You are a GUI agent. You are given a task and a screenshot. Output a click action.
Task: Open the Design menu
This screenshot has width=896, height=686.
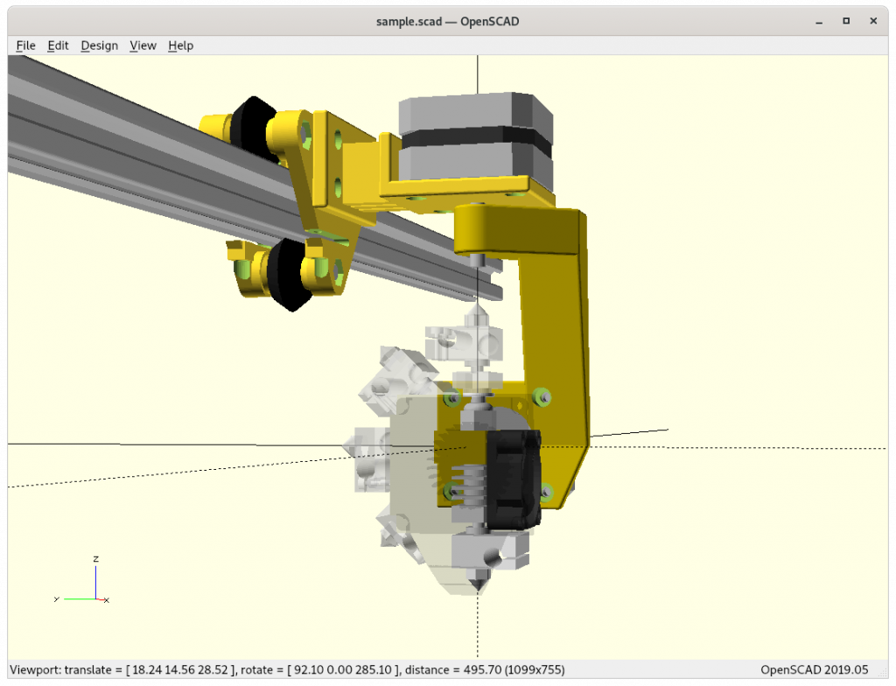click(100, 45)
